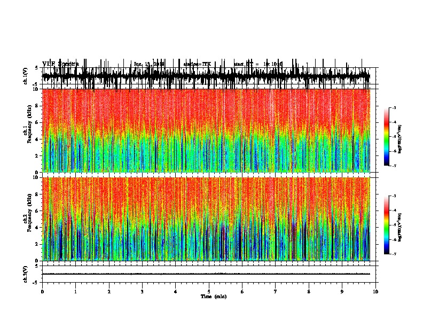Click the '4' tick on the time axis
423x327 pixels.
point(176,292)
